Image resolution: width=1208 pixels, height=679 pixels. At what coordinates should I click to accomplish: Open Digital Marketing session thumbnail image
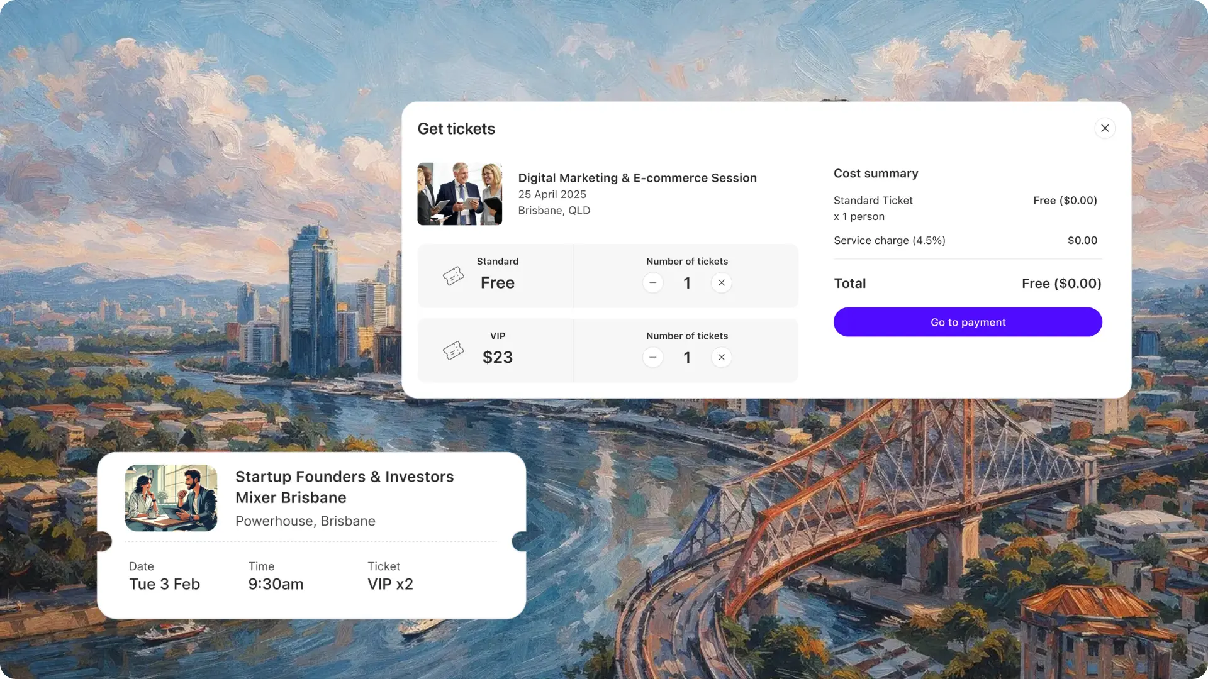pos(459,194)
